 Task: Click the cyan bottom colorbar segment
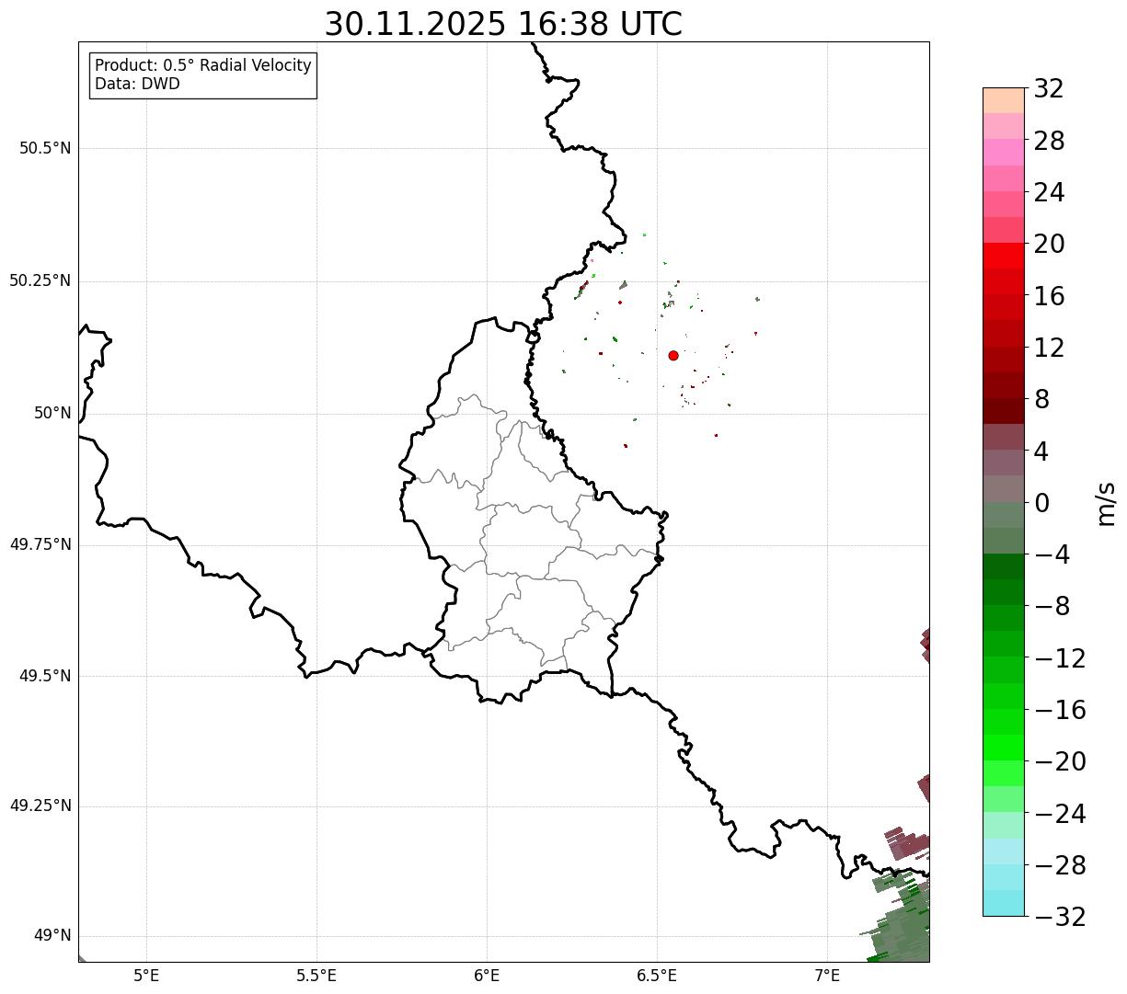(1003, 903)
